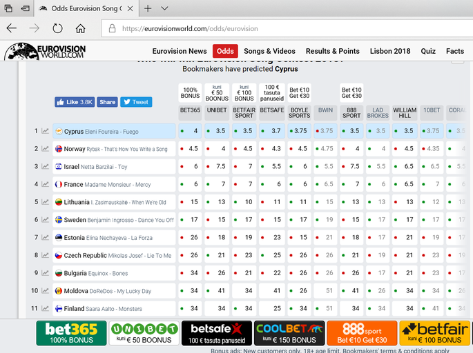Open Lithuania odds history chart icon

45,202
